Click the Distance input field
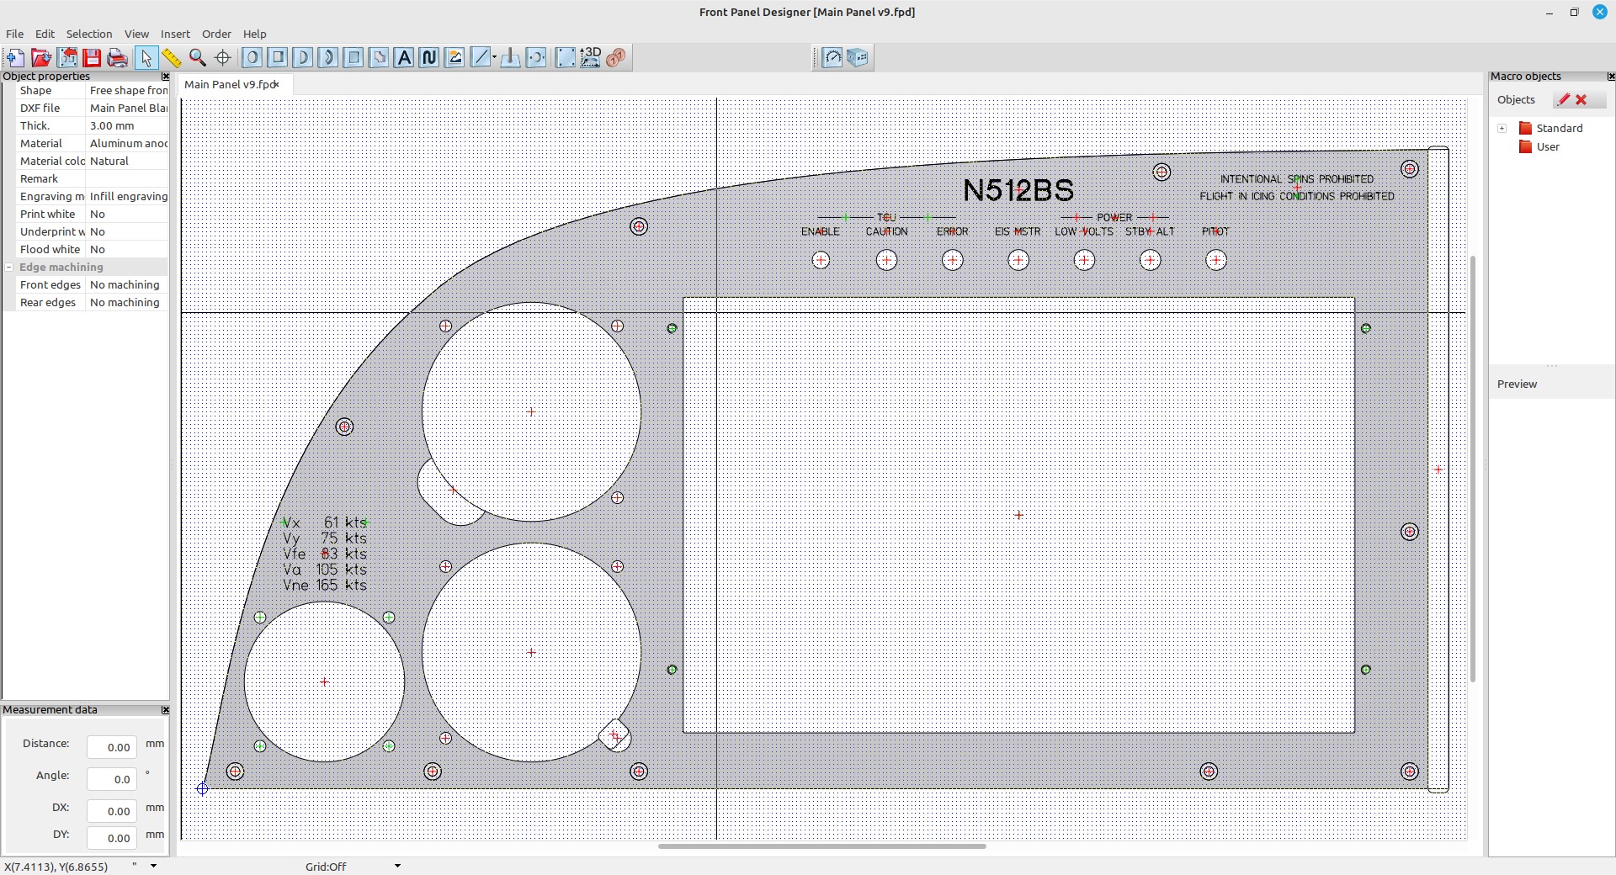The height and width of the screenshot is (875, 1616). click(112, 747)
